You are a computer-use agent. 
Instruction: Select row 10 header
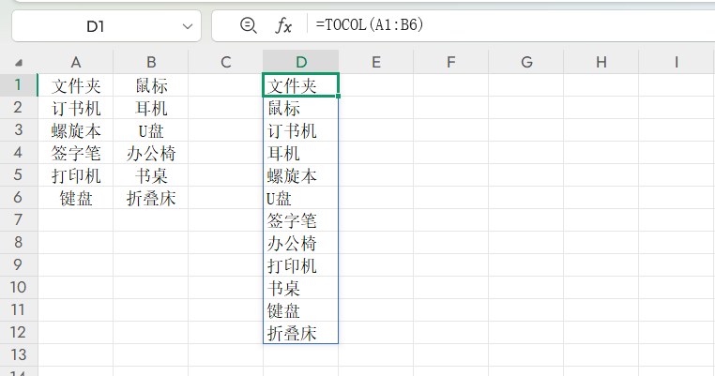18,287
